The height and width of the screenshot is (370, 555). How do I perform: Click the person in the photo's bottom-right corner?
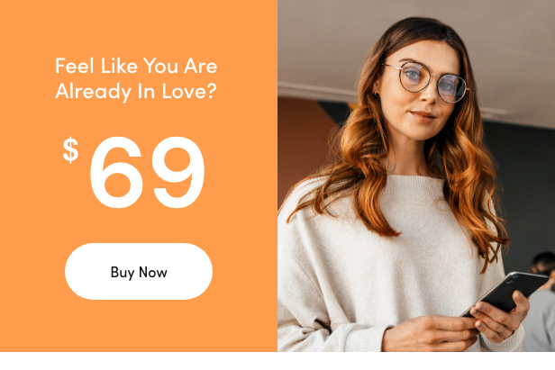(540, 301)
